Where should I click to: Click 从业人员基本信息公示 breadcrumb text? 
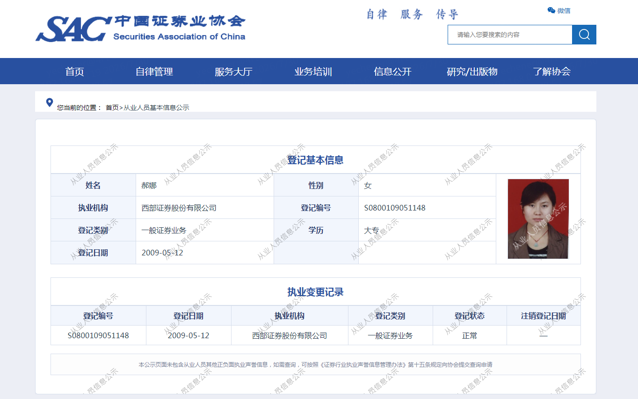pos(156,108)
